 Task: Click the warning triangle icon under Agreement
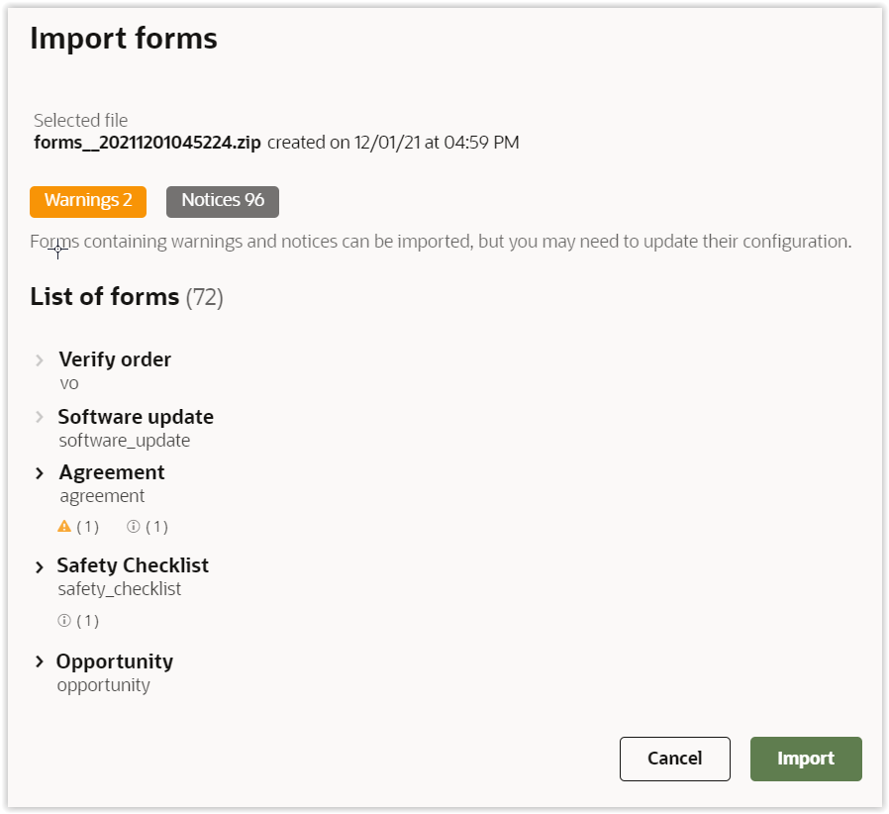coord(65,527)
